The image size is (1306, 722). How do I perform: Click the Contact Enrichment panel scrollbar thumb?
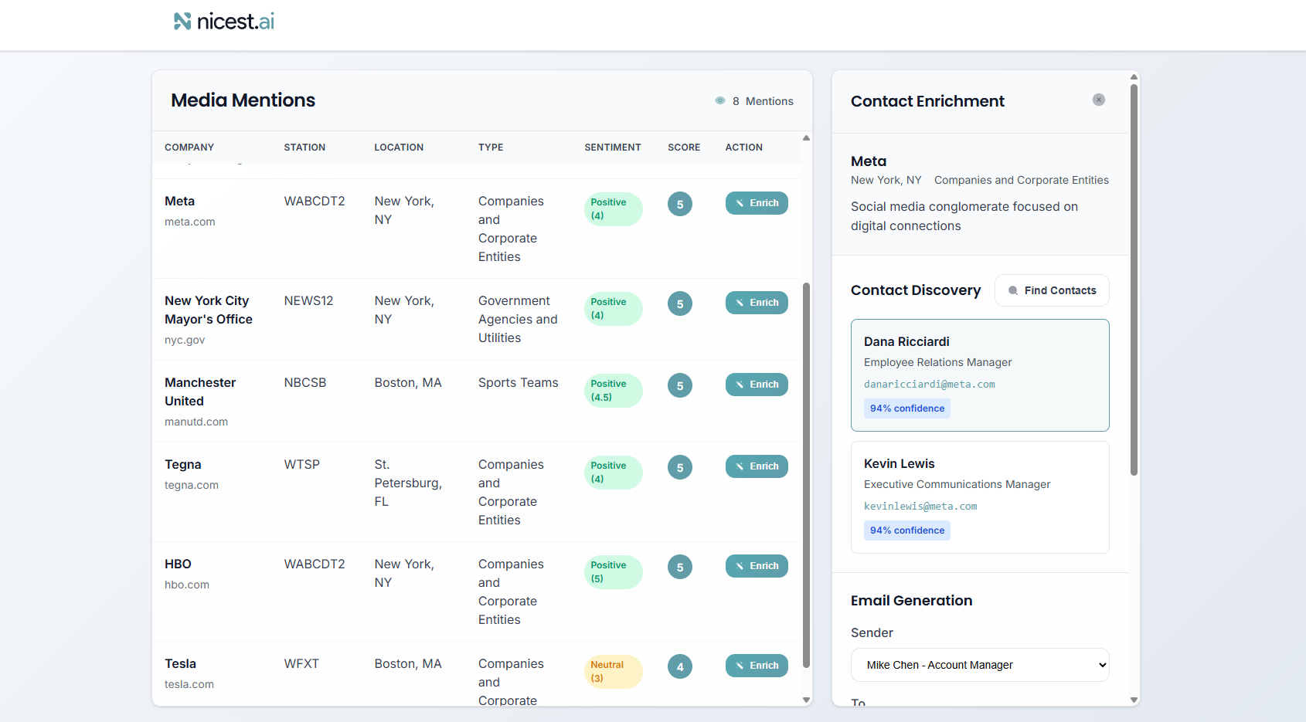pyautogui.click(x=1134, y=280)
